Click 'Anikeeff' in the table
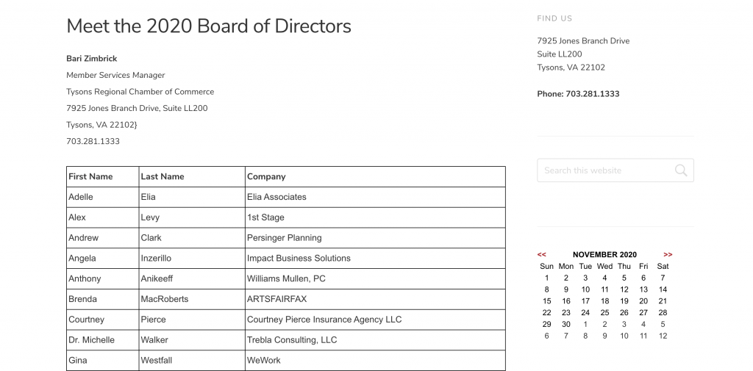Viewport: 753px width, 371px height. (x=192, y=279)
